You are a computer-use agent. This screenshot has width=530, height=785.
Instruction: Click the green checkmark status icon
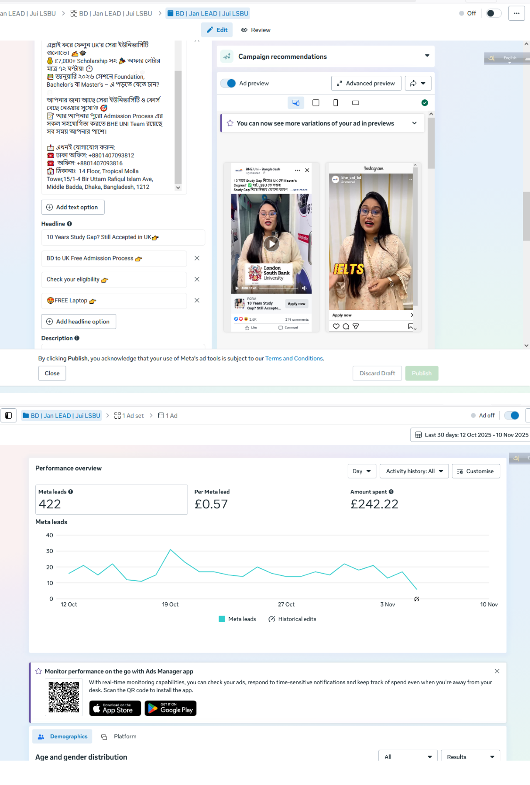(424, 103)
